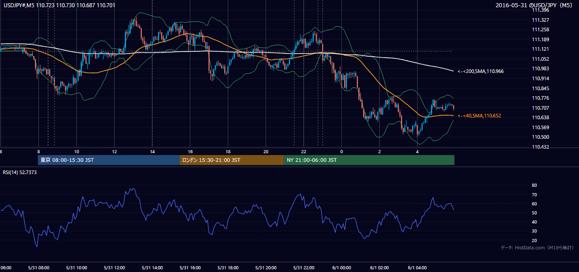This screenshot has width=579, height=272.
Task: Click the bottom time label 5/31 08:00
Action: pos(39,267)
